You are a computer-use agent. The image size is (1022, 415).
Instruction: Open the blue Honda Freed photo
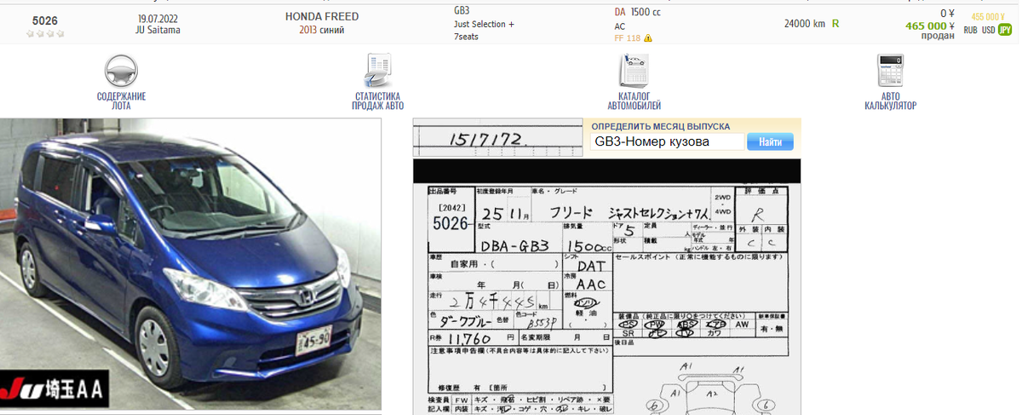[x=191, y=264]
